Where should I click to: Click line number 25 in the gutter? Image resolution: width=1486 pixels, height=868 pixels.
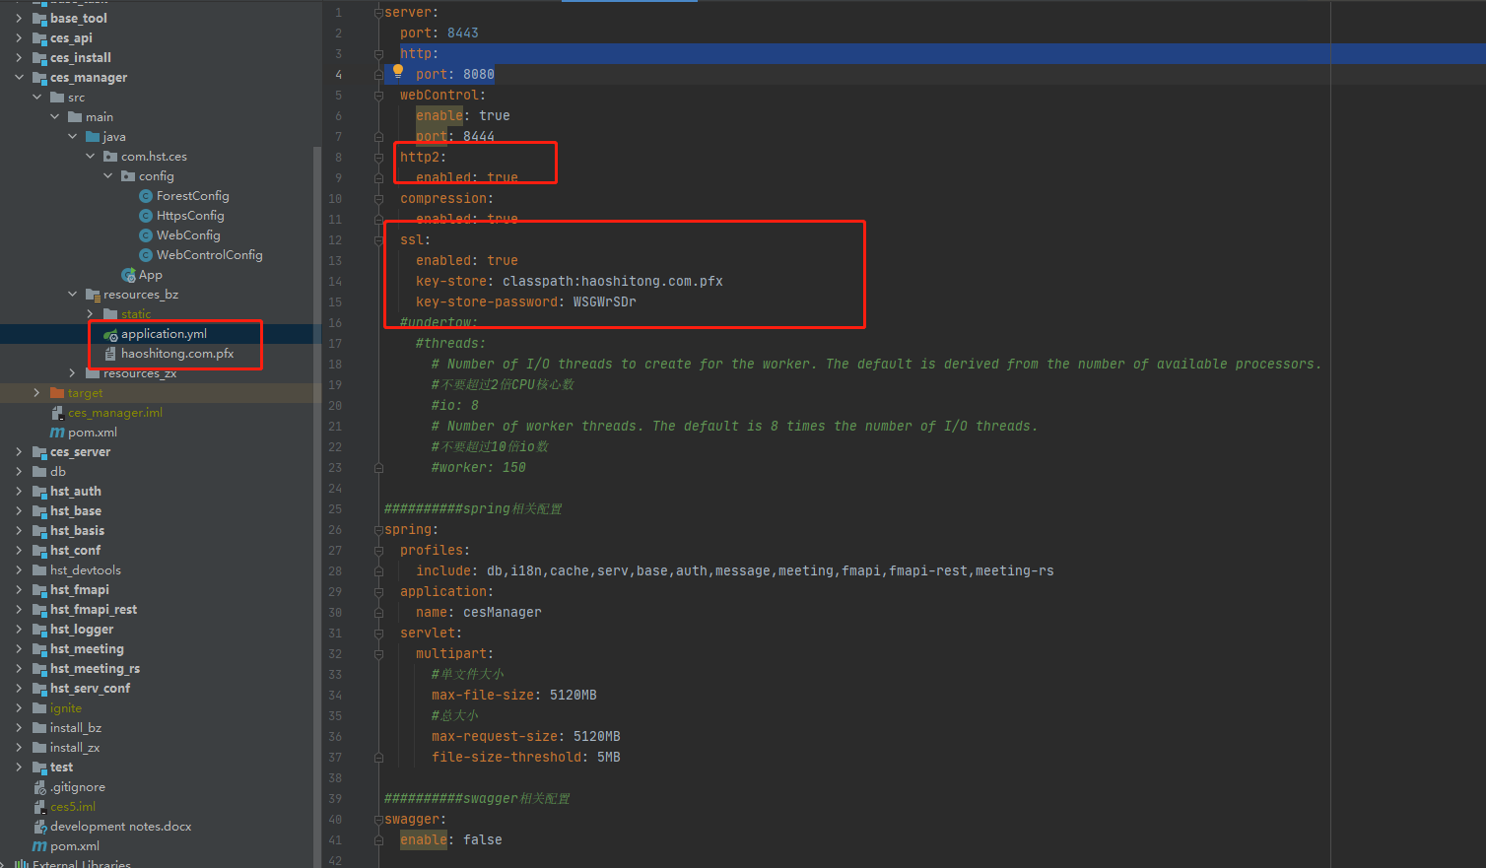[335, 509]
